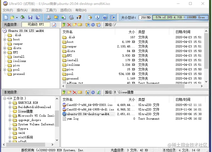The image size is (212, 152).
Task: Click the green Refresh icon in local pane toolbar
Action: [98, 92]
